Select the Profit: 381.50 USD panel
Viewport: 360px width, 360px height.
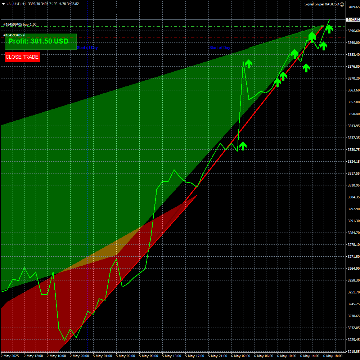click(41, 41)
